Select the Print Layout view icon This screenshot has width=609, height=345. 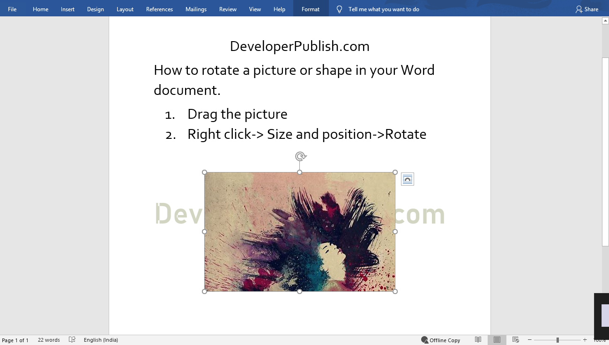497,340
